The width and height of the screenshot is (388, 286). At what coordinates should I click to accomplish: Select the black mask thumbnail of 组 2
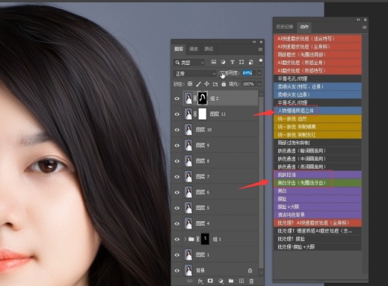pos(203,99)
